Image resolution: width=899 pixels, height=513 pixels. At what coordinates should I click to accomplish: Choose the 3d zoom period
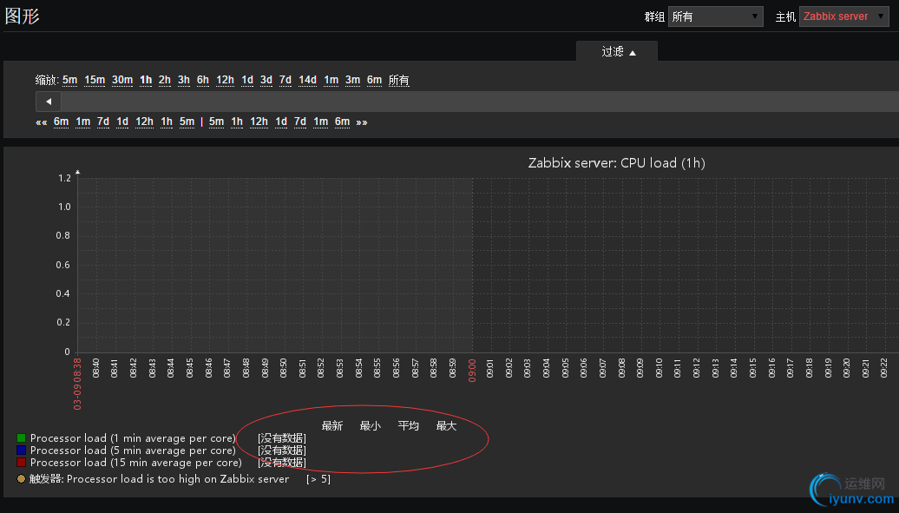(266, 80)
